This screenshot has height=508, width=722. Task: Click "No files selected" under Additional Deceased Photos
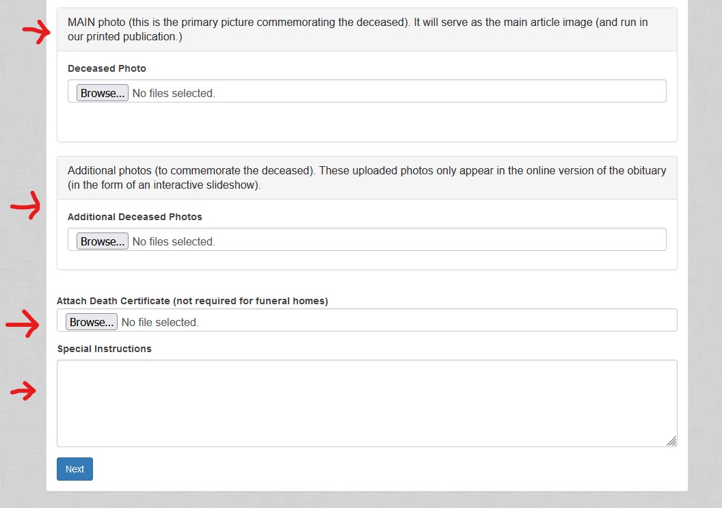(174, 241)
